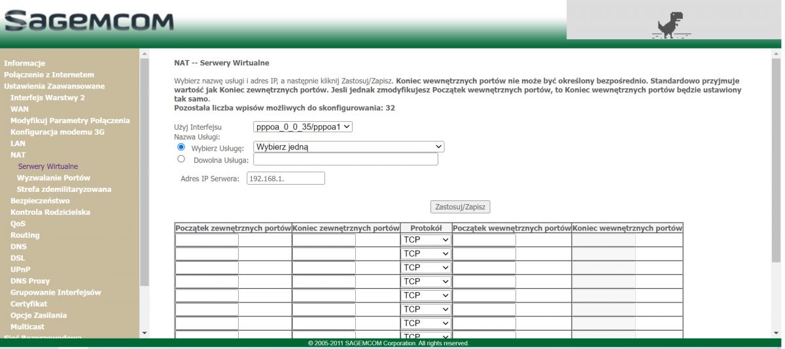Open Opcje Zasilania page
785x349 pixels.
pos(39,315)
